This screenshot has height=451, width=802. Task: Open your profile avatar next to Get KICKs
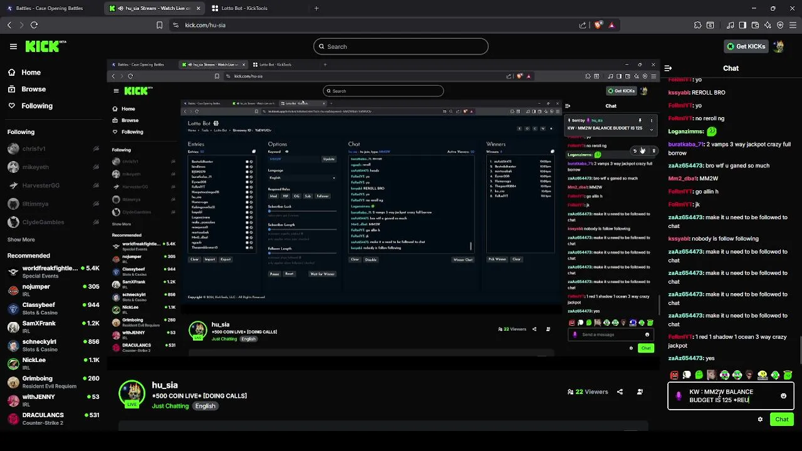[x=778, y=46]
